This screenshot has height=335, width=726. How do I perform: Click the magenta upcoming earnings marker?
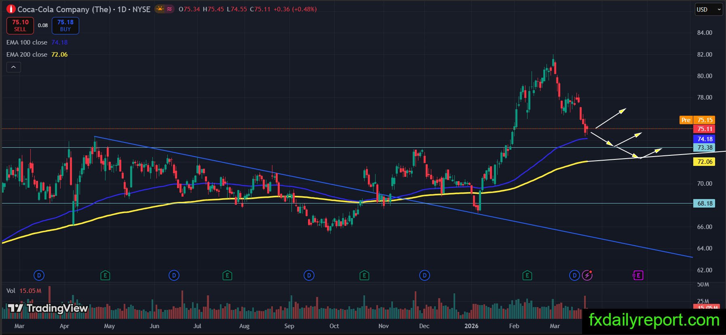click(637, 276)
